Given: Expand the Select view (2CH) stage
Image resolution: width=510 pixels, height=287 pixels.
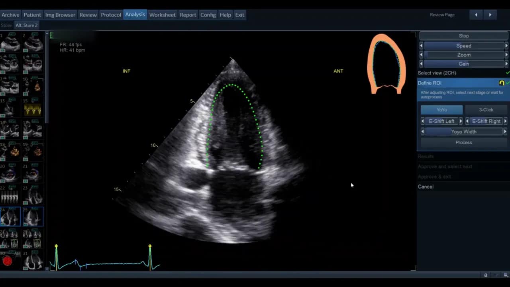Looking at the screenshot, I should click(437, 73).
